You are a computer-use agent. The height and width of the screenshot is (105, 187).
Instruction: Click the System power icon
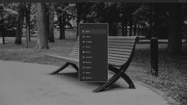pos(84,78)
